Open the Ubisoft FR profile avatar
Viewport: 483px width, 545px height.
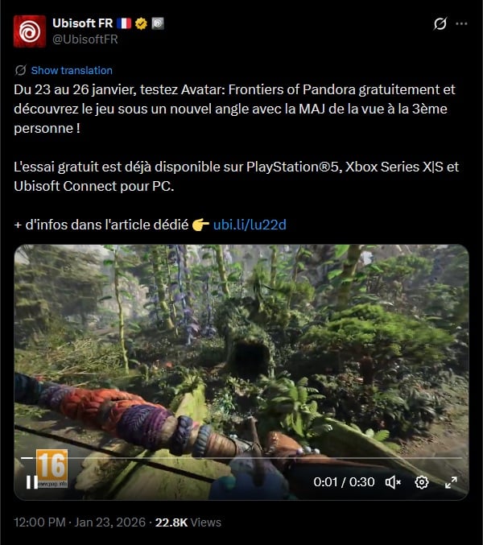[x=30, y=31]
